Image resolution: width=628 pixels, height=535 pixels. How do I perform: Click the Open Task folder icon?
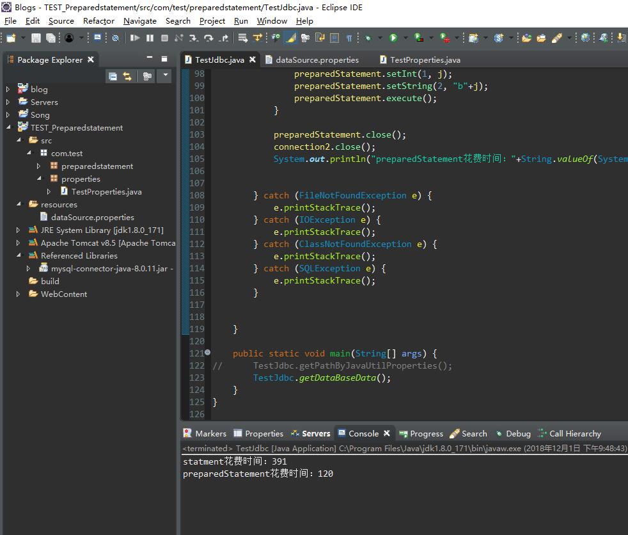tap(541, 38)
